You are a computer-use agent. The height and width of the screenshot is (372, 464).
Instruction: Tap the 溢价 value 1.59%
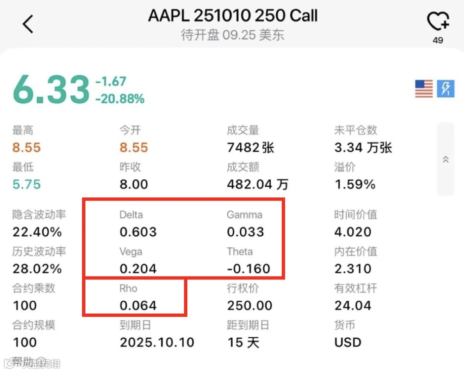[355, 184]
